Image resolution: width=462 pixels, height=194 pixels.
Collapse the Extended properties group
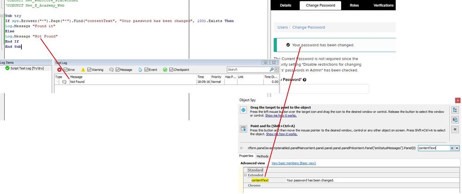click(x=244, y=175)
